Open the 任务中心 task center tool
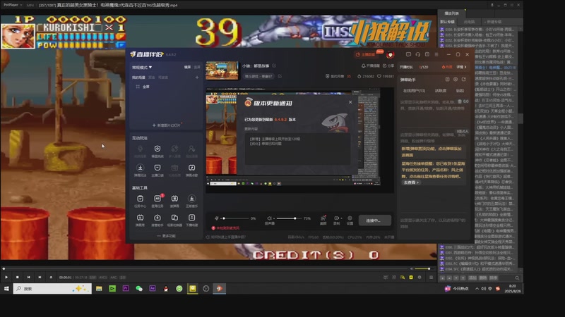 pos(140,201)
